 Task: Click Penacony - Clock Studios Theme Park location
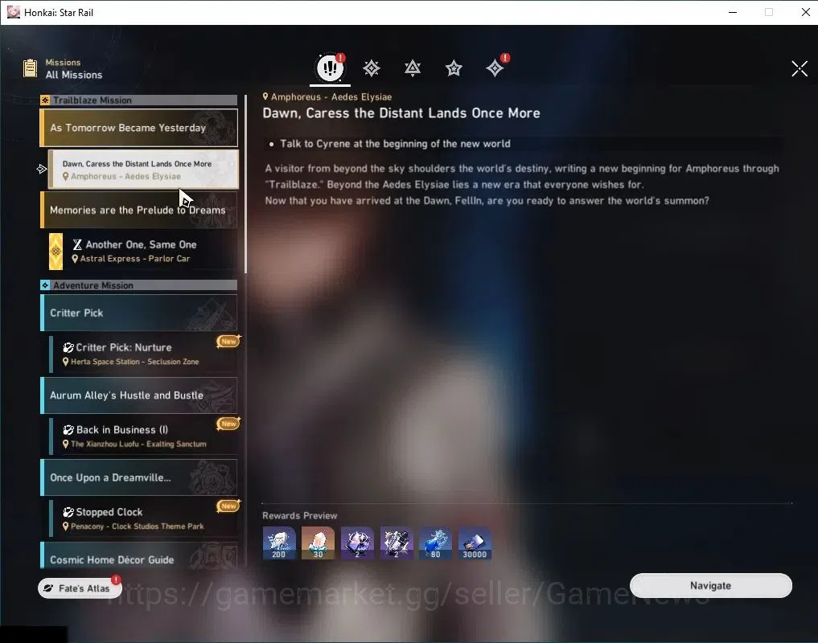point(138,526)
